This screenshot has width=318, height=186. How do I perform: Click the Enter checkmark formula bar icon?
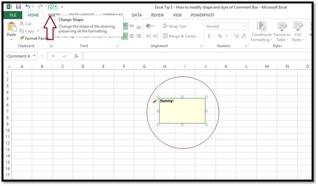(65, 56)
